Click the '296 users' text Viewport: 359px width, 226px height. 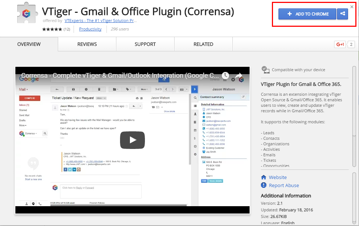(120, 29)
